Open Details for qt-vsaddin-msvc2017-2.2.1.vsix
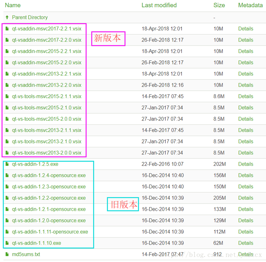266x262 pixels. click(x=246, y=29)
